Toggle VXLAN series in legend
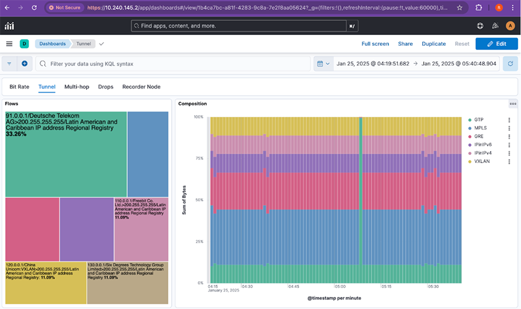Screen dimensions: 521x309 pyautogui.click(x=482, y=161)
